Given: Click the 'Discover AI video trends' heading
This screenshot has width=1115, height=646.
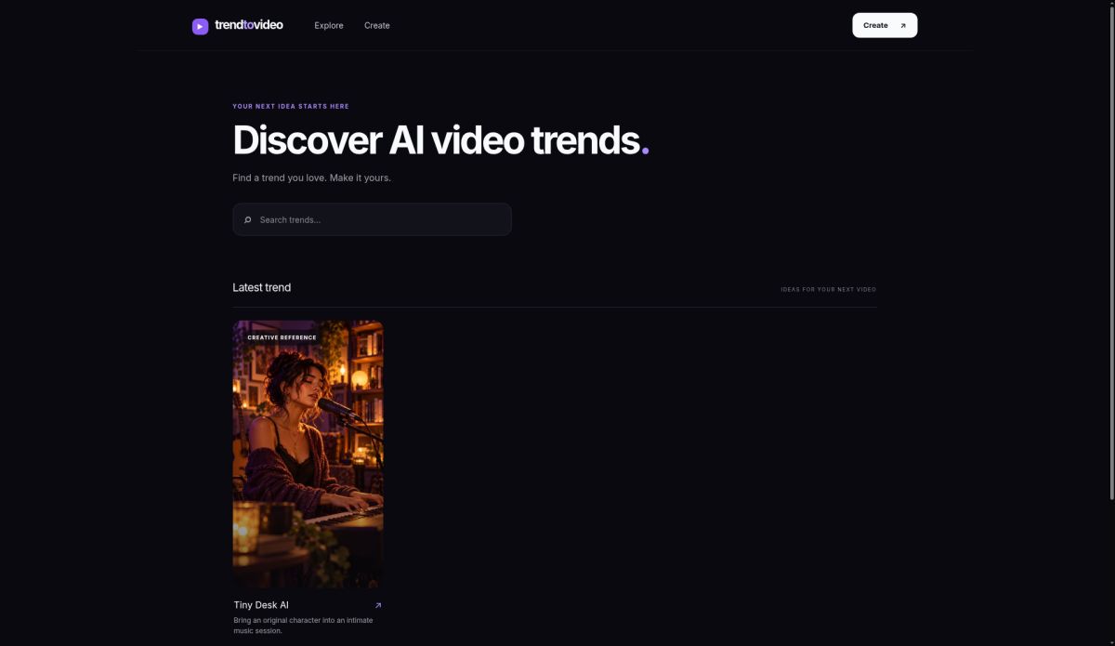Looking at the screenshot, I should click(x=440, y=140).
